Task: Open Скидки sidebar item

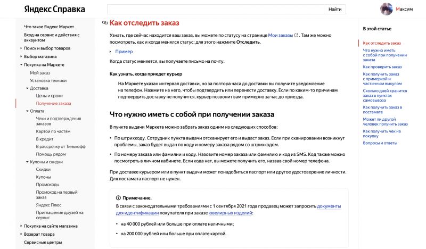Action: [43, 169]
